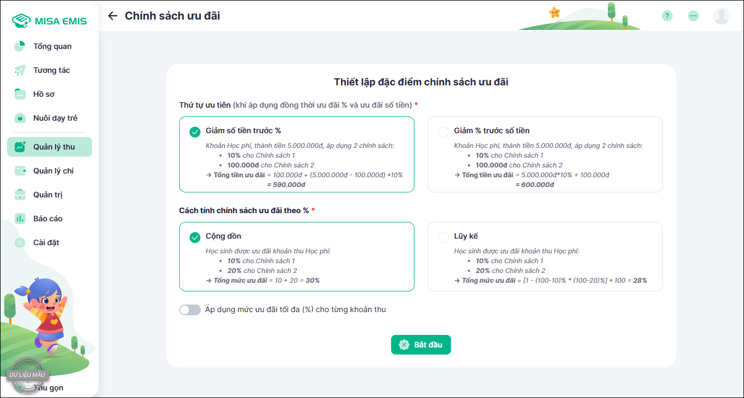Screen dimensions: 744x398
Task: Choose the Cộng dồn calculation method
Action: (297, 257)
